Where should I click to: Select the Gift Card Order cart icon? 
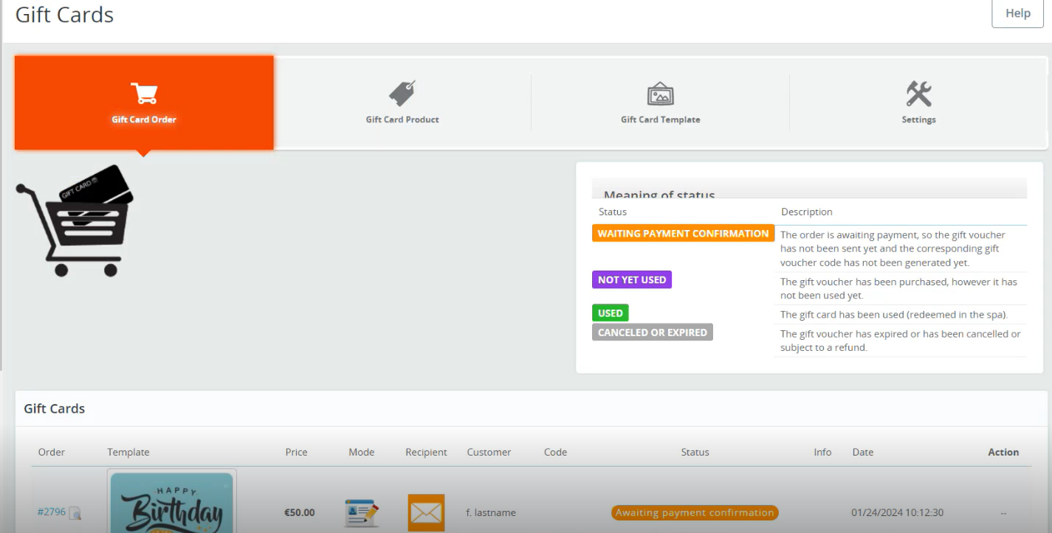tap(143, 94)
